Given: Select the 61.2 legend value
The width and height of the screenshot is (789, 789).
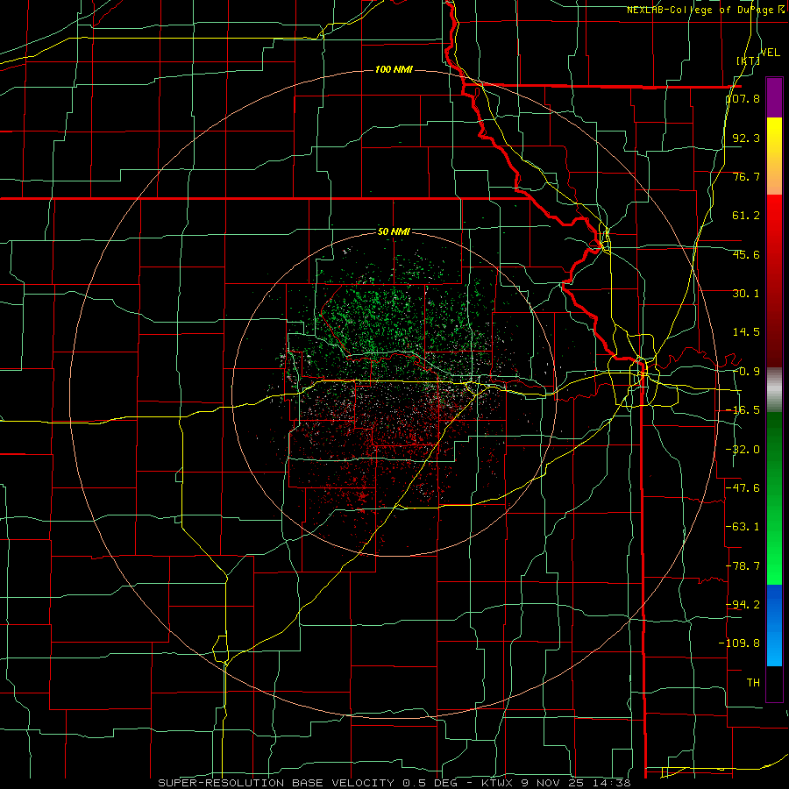Looking at the screenshot, I should [x=746, y=216].
